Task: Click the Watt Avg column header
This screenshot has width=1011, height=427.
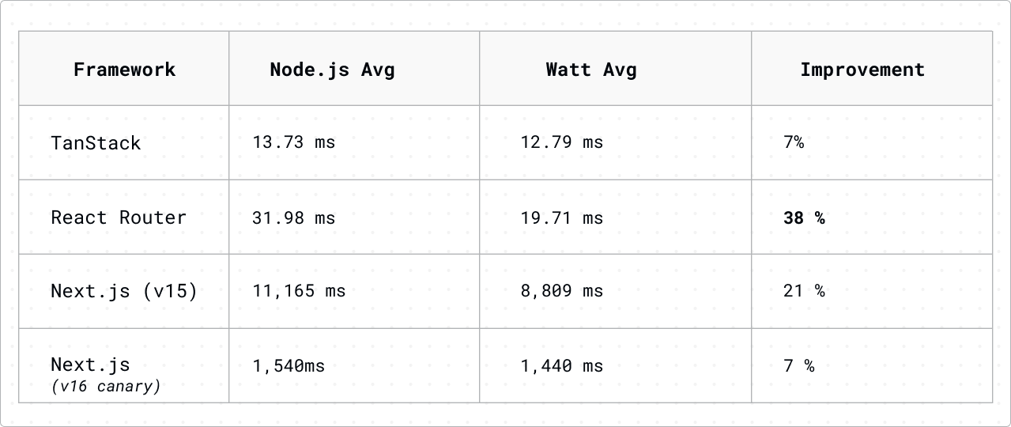Action: [x=591, y=70]
